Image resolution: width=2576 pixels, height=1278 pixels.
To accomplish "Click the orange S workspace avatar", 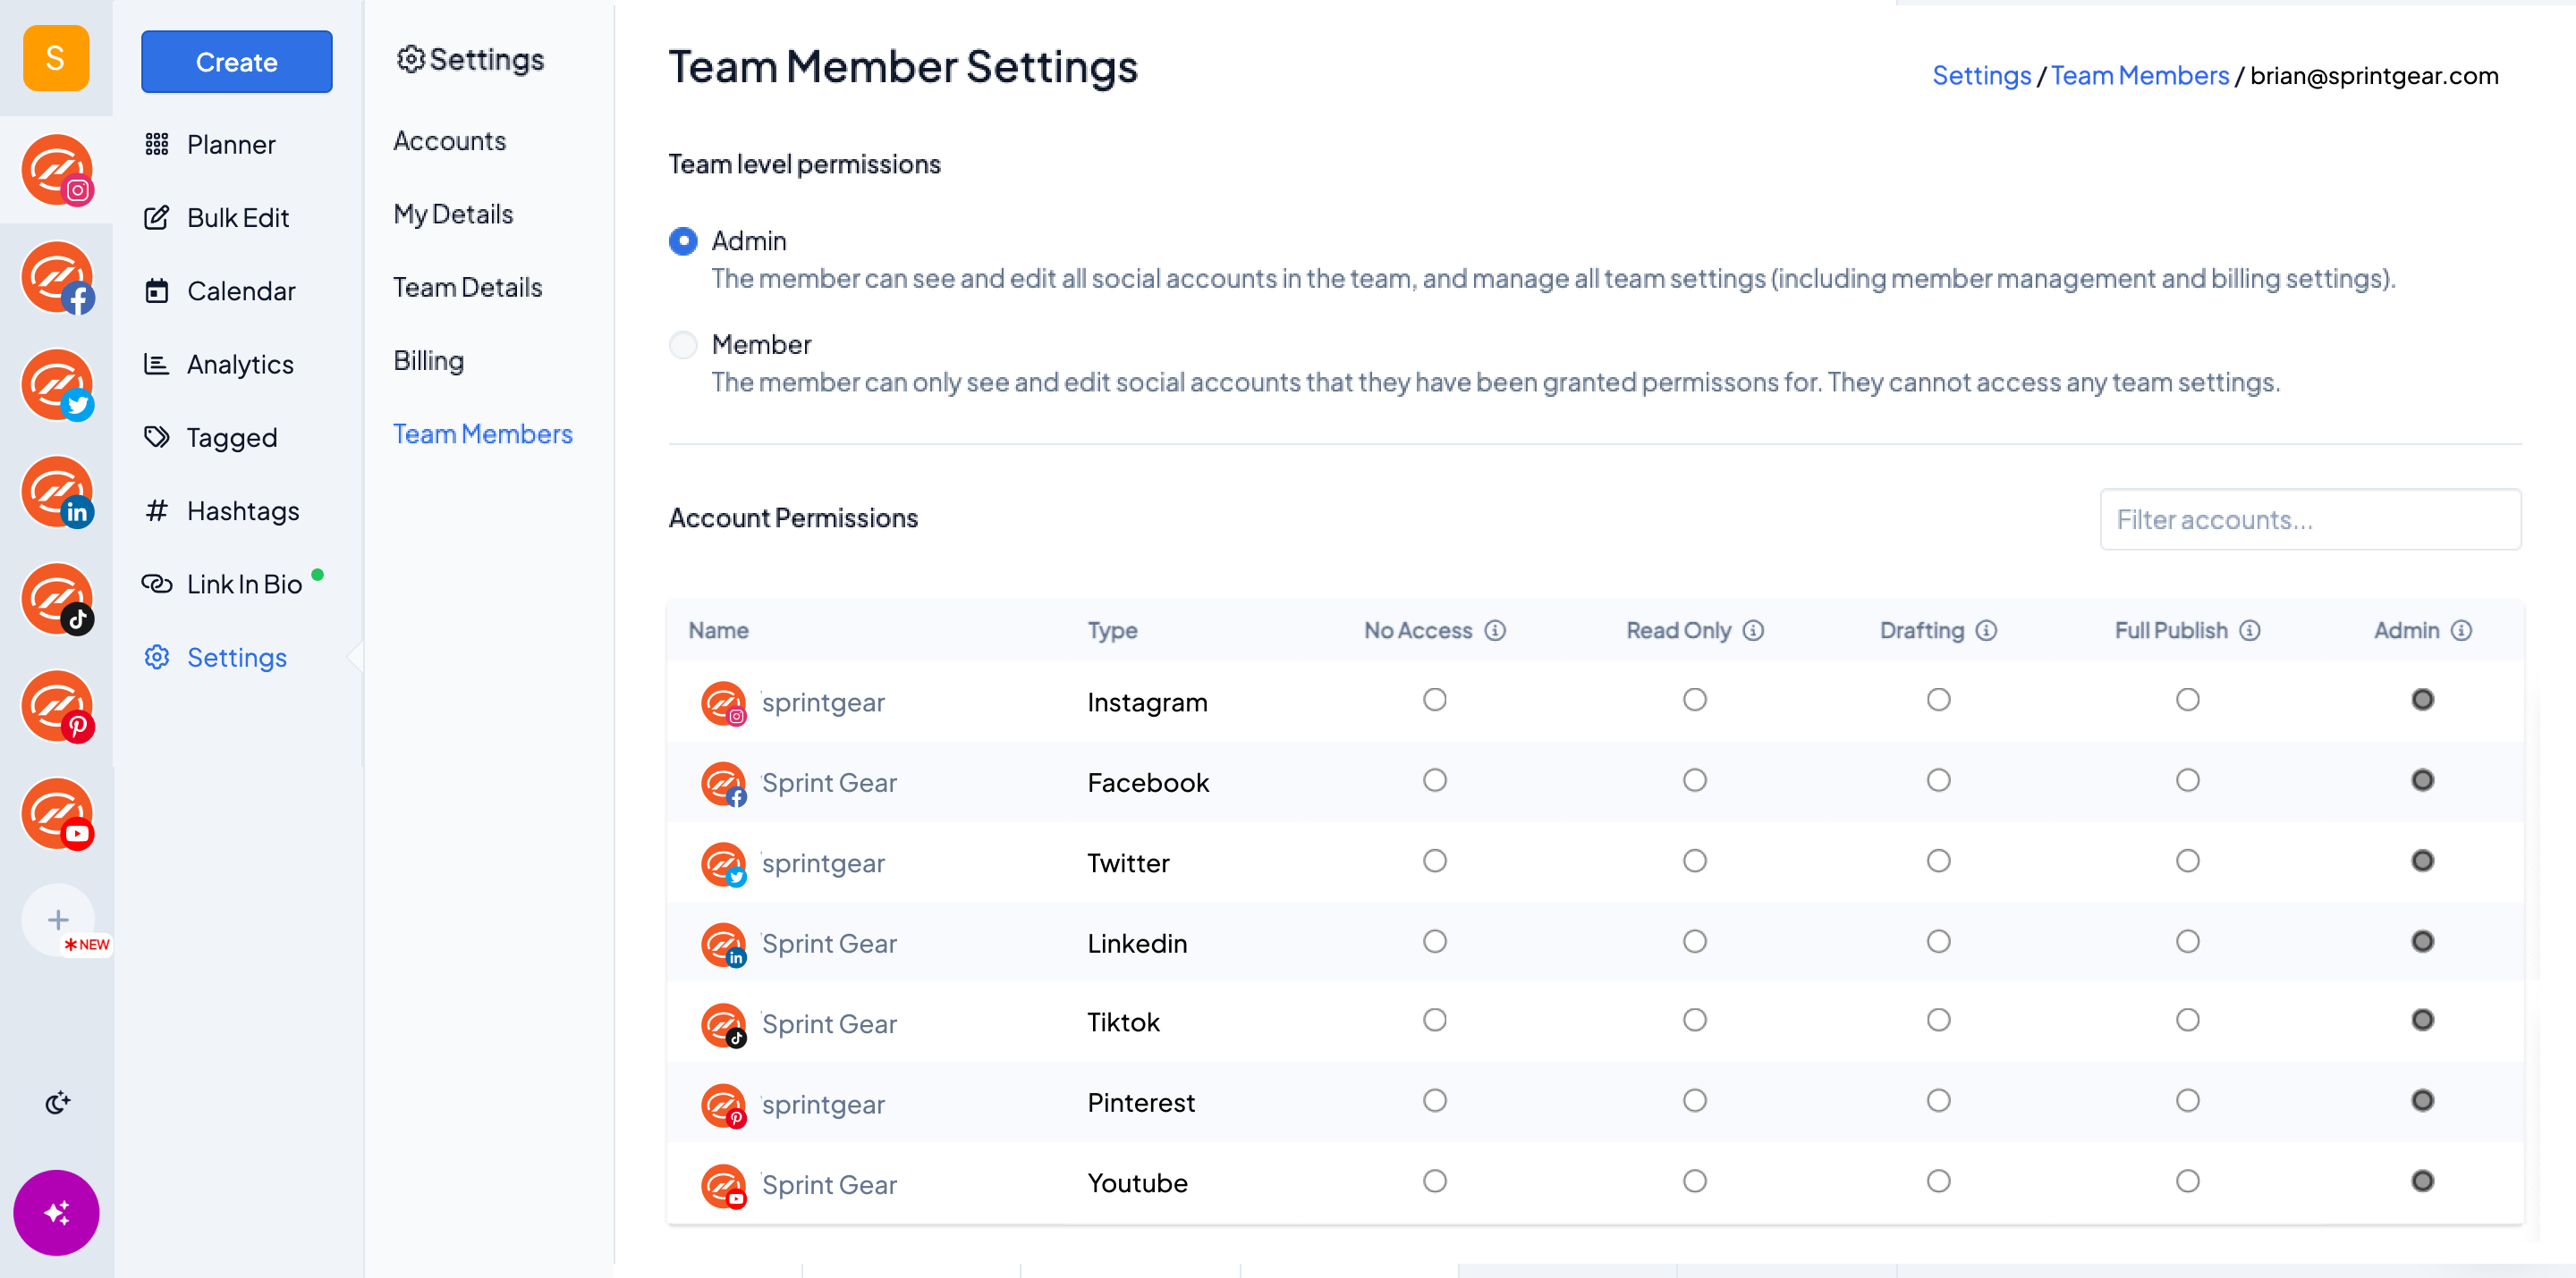I will tap(57, 59).
